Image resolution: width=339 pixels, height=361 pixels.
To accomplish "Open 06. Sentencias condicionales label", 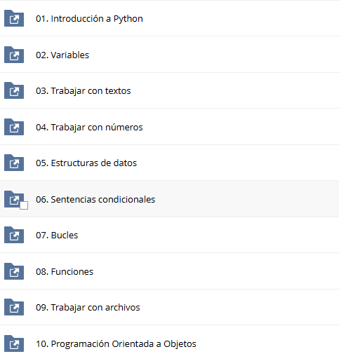I will [x=95, y=199].
